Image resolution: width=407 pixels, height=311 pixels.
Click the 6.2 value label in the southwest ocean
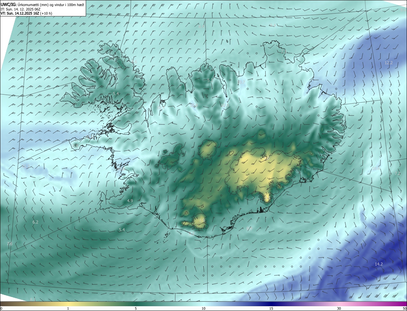35,222
